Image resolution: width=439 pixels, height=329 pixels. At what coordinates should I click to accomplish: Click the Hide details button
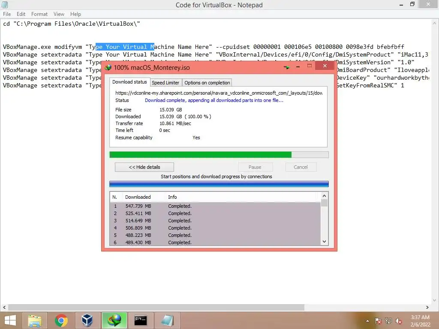144,167
